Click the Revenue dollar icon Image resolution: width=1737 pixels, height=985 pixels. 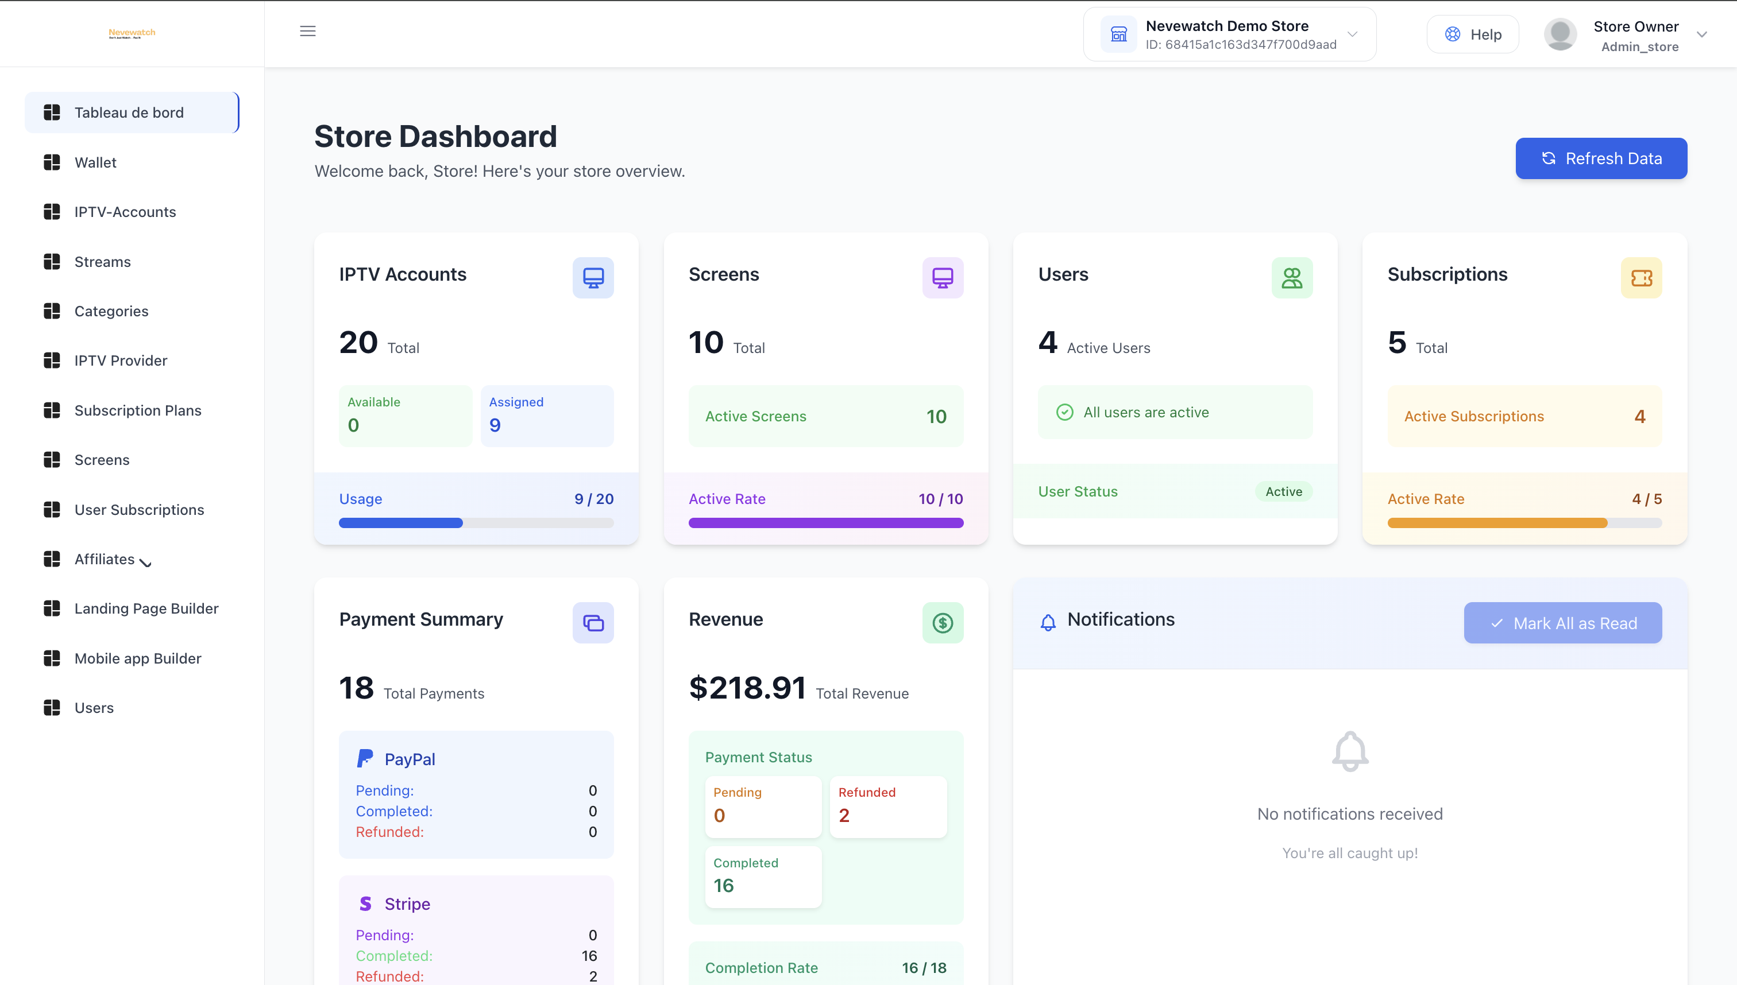pos(942,622)
